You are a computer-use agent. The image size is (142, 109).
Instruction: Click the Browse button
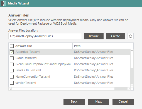click(94, 36)
